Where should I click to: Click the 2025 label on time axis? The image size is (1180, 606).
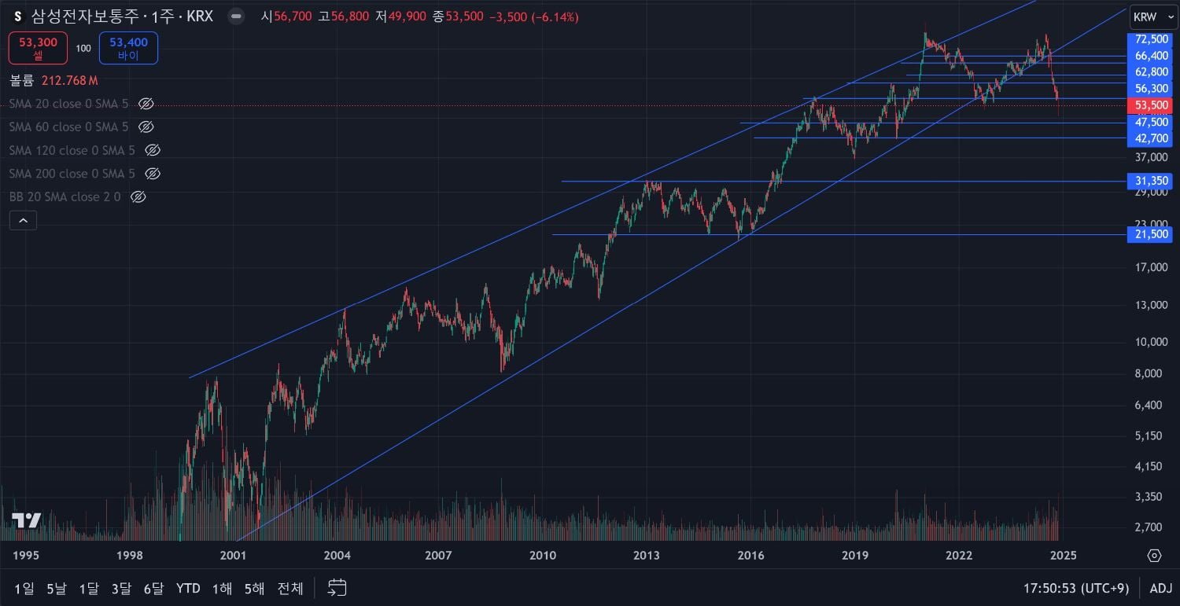click(1064, 556)
